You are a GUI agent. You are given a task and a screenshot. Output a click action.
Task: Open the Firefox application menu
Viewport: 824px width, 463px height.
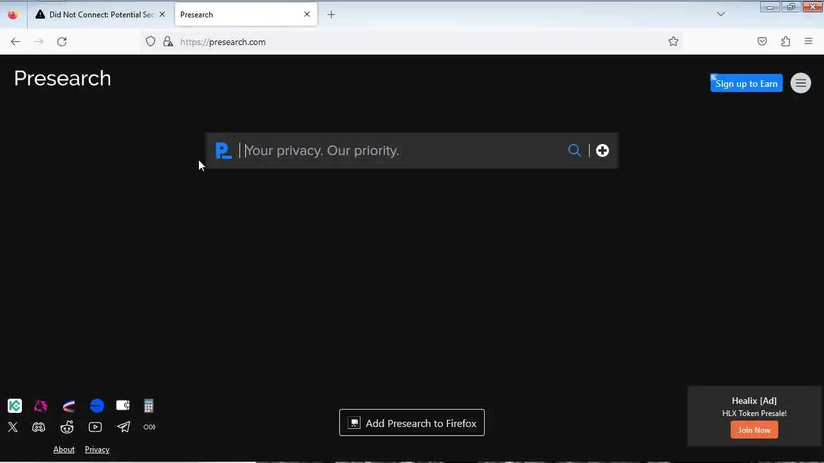(x=809, y=42)
